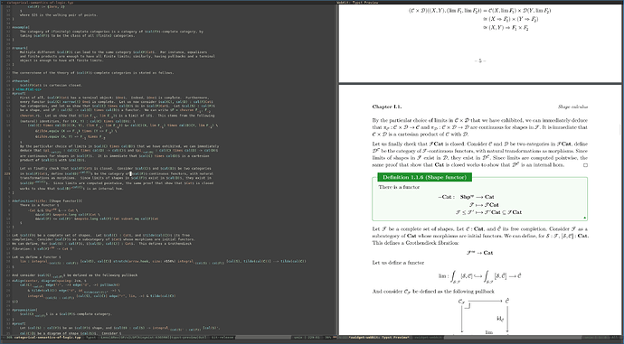Image resolution: width=624 pixels, height=344 pixels.
Task: Click the <thm:fCat-cc> label in the source
Action: click(28, 89)
